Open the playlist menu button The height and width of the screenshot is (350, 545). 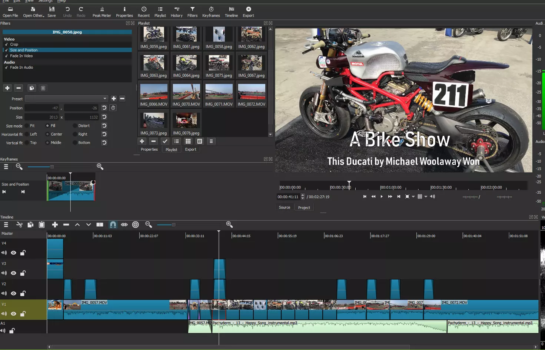(x=211, y=141)
